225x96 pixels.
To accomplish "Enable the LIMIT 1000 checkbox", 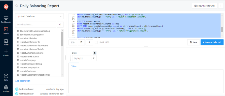I will (x=96, y=42).
